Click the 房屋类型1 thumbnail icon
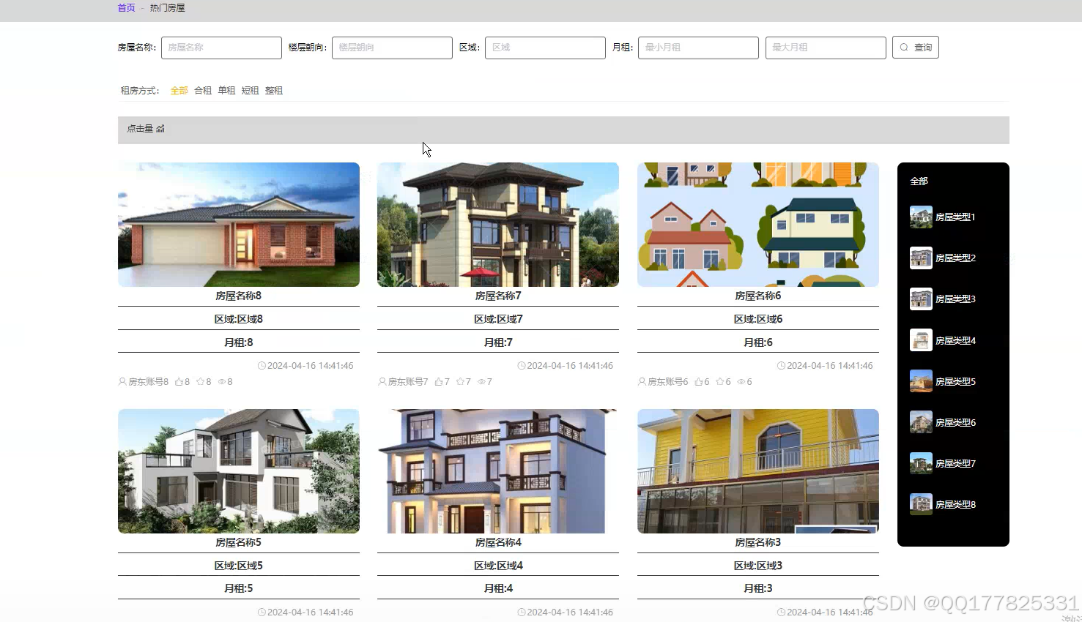This screenshot has height=622, width=1082. pyautogui.click(x=921, y=217)
